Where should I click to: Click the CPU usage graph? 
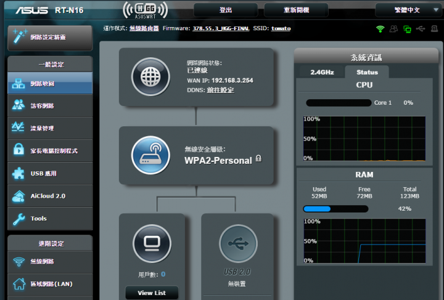(x=364, y=139)
